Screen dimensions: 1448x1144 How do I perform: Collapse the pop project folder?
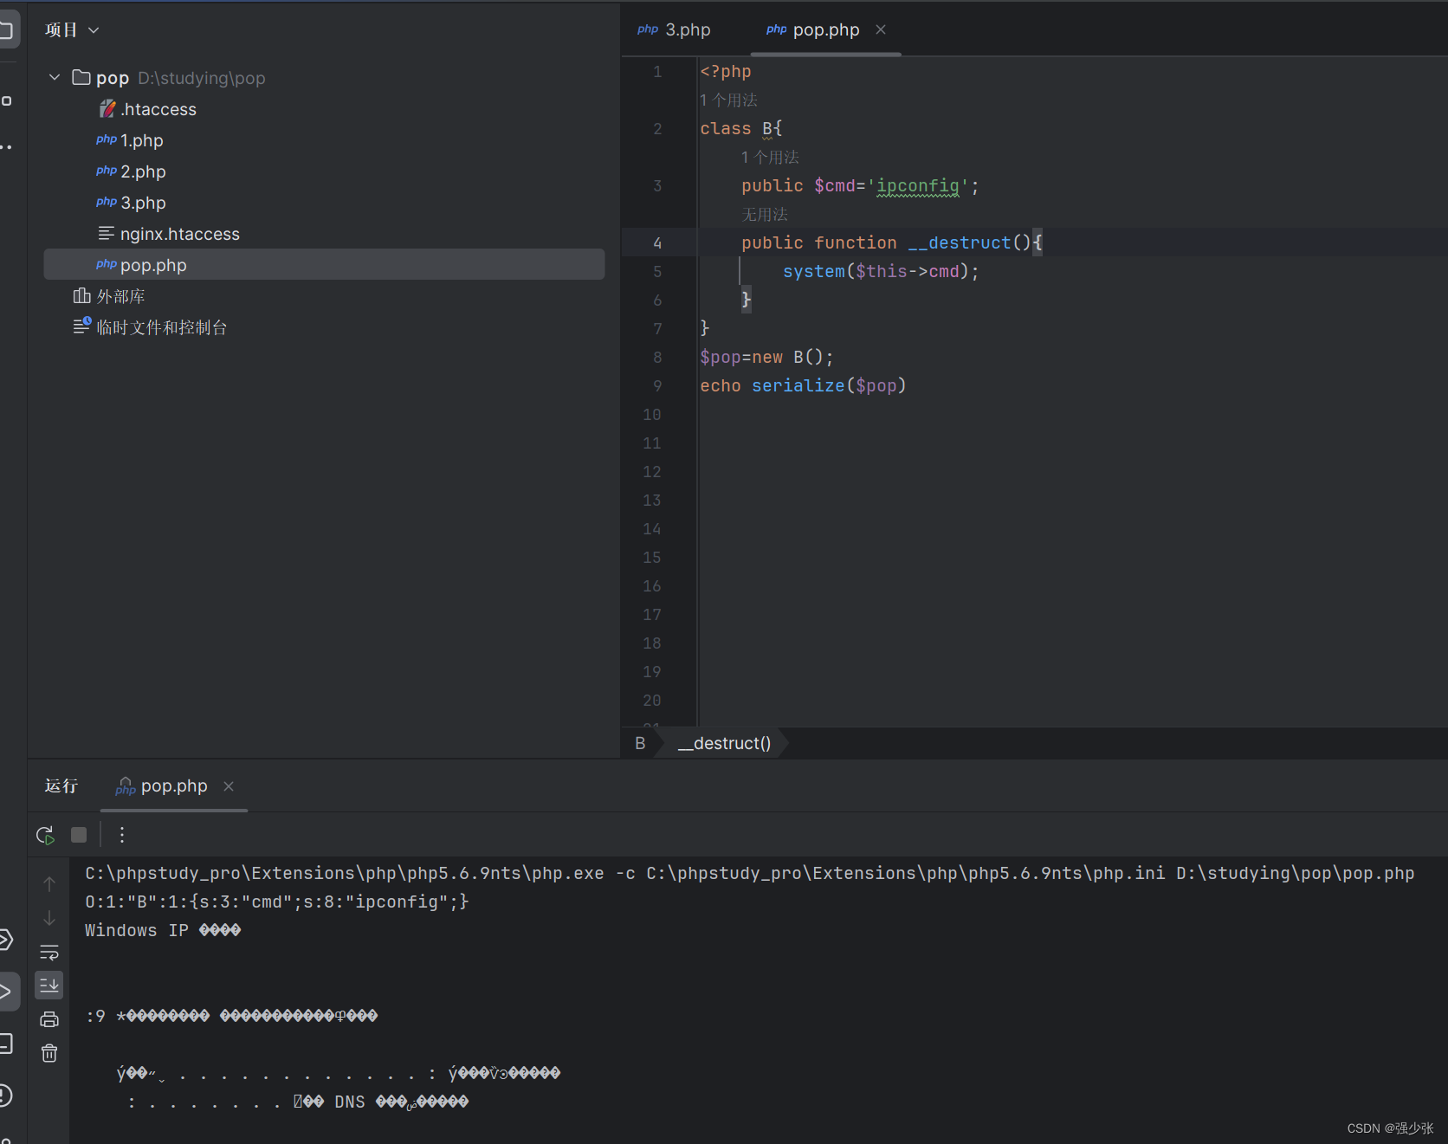pyautogui.click(x=55, y=78)
